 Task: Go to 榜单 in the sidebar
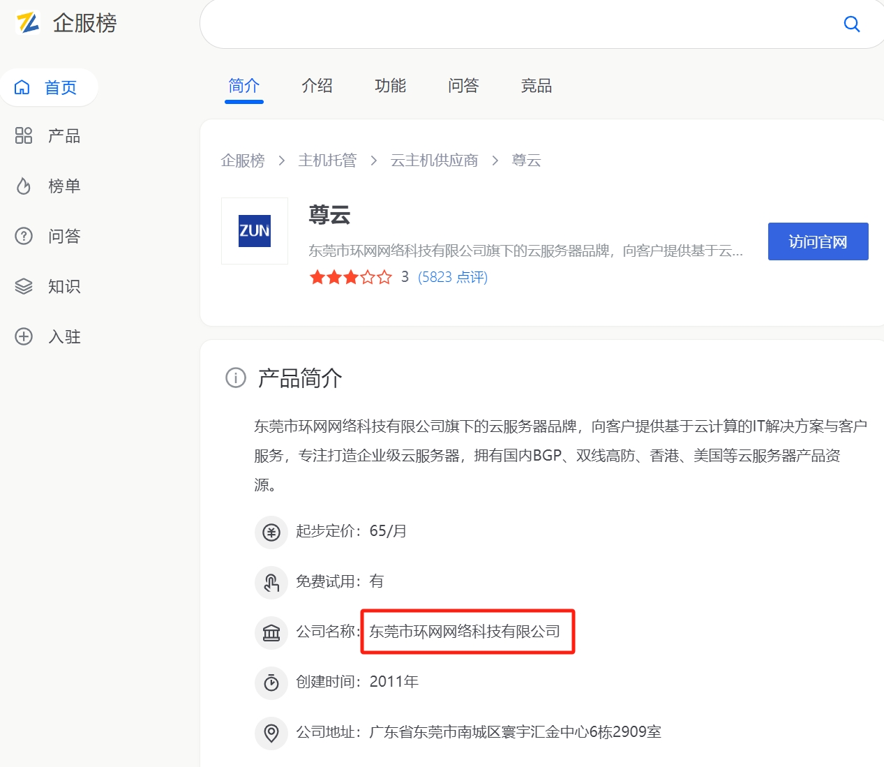click(x=49, y=186)
